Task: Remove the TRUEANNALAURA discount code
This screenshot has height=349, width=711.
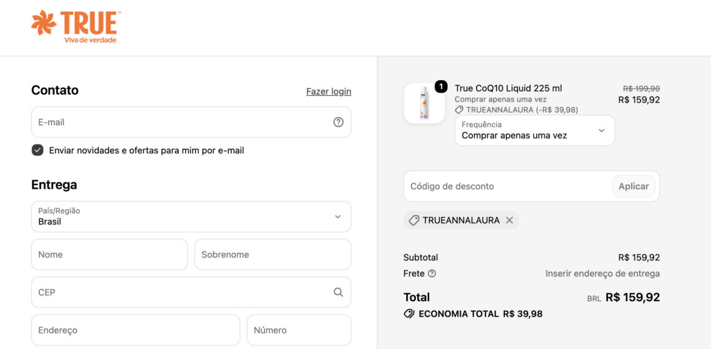Action: point(509,220)
